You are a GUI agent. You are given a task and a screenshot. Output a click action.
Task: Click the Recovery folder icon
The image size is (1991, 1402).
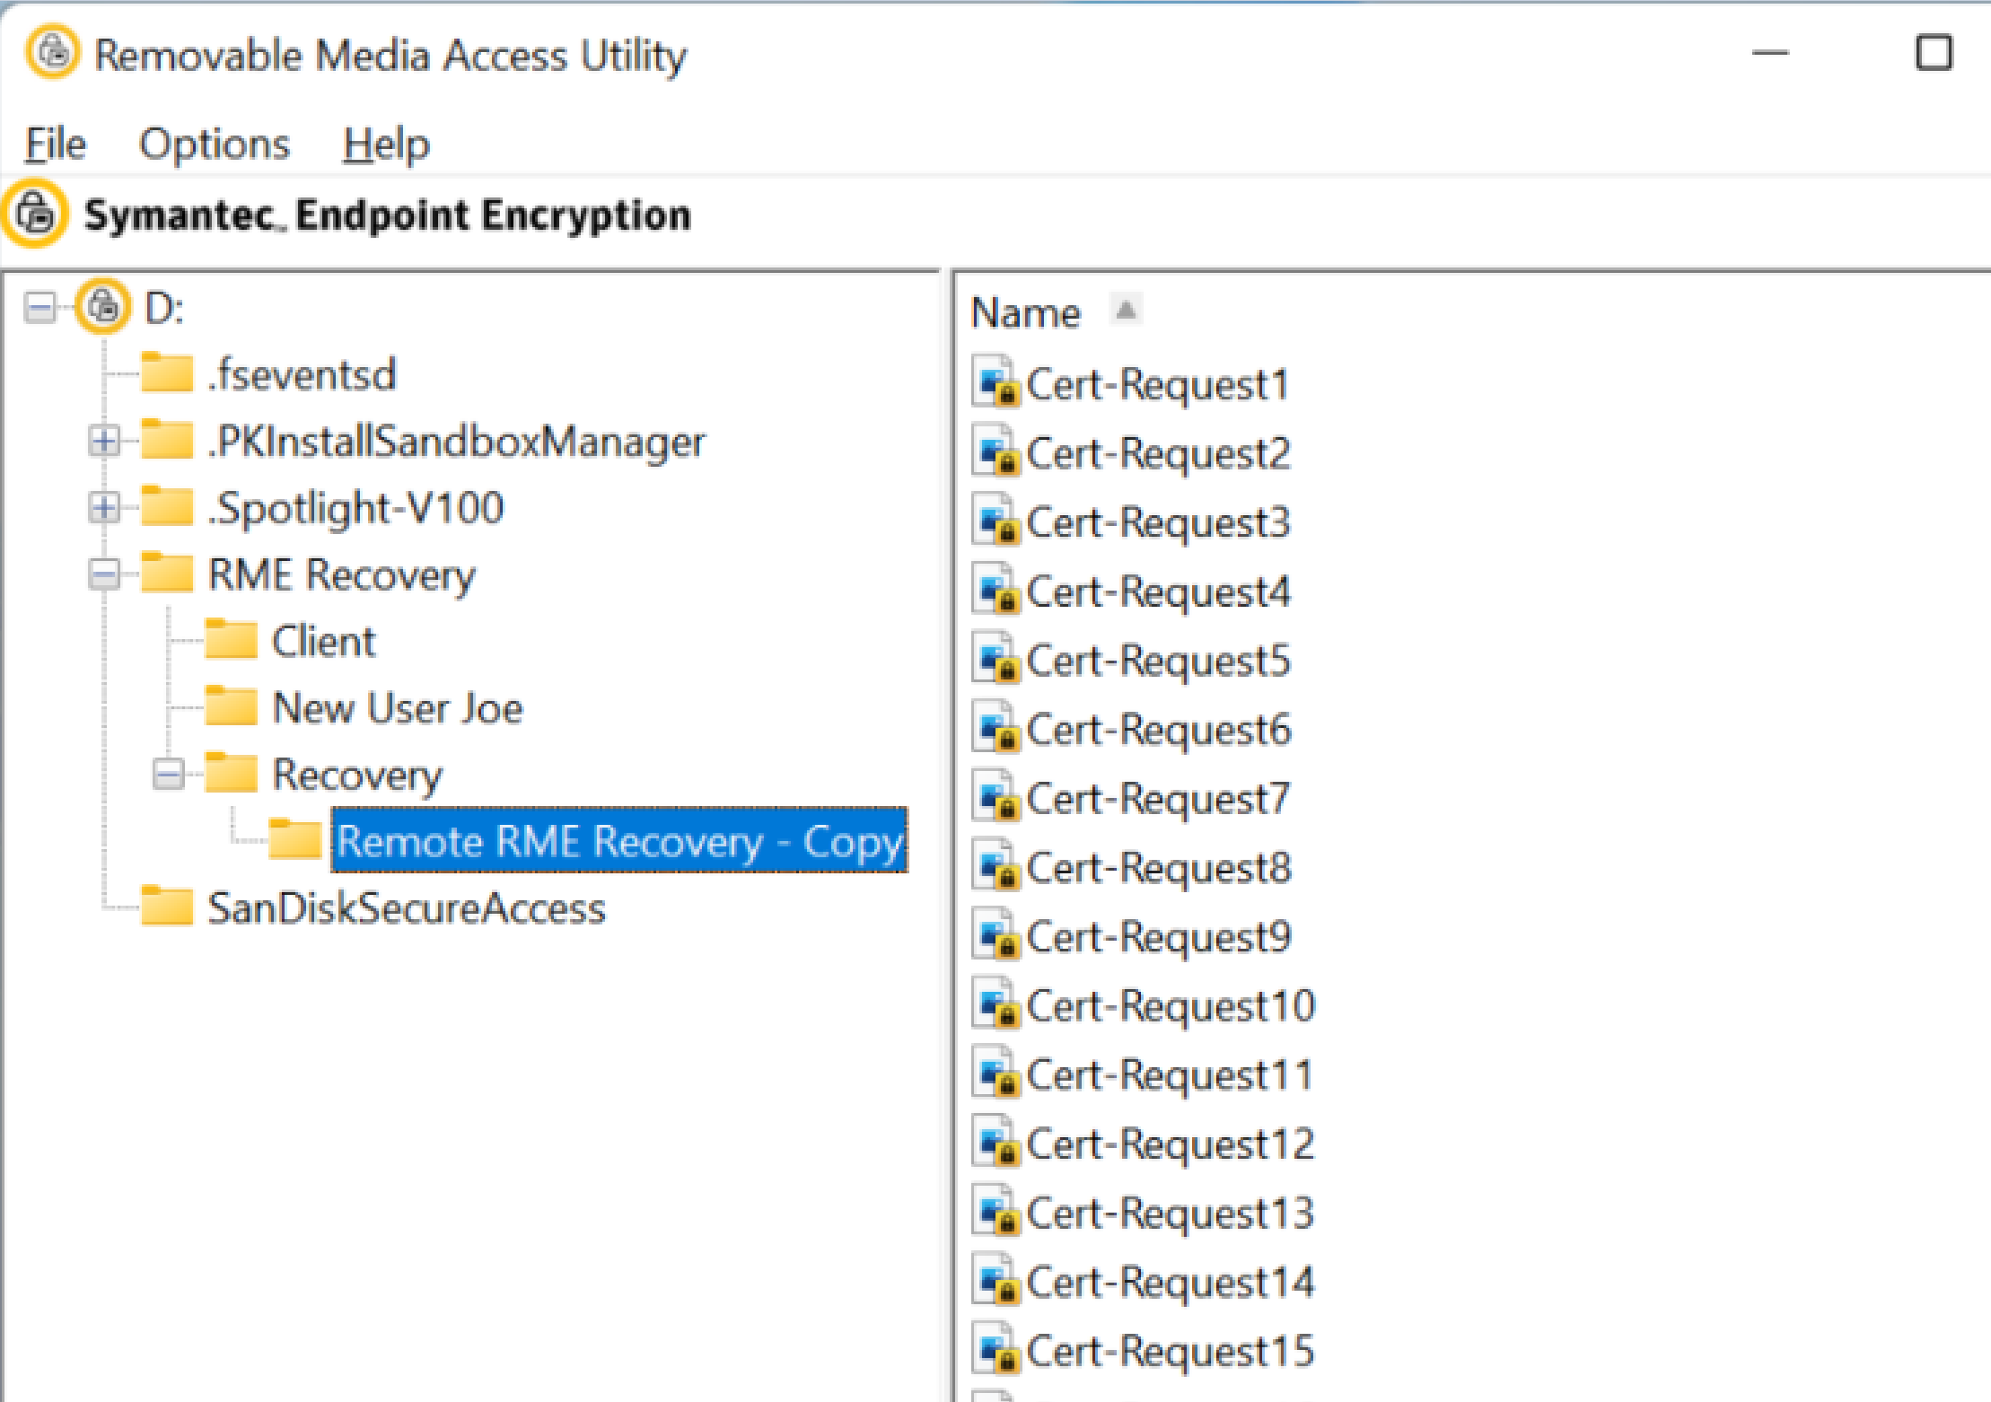click(231, 772)
